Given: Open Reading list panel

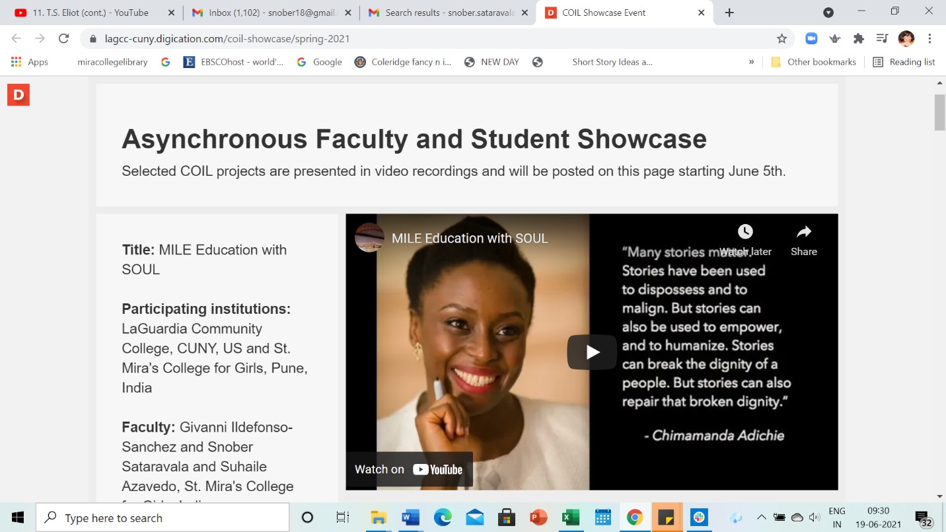Looking at the screenshot, I should click(x=904, y=62).
